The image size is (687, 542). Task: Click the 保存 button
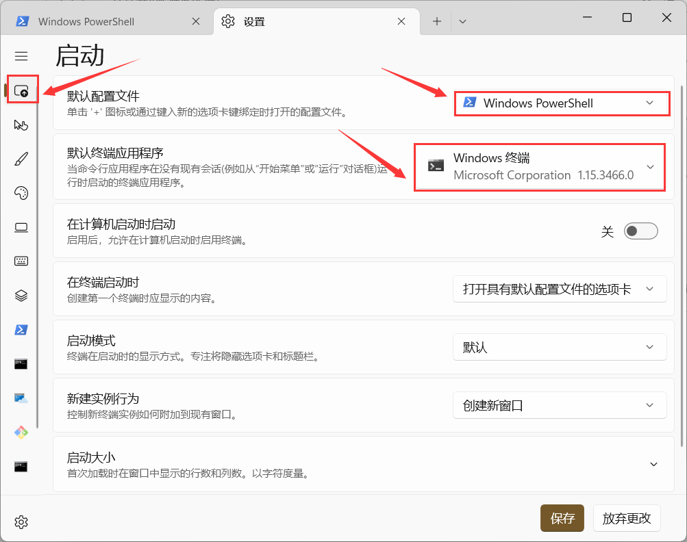coord(562,519)
